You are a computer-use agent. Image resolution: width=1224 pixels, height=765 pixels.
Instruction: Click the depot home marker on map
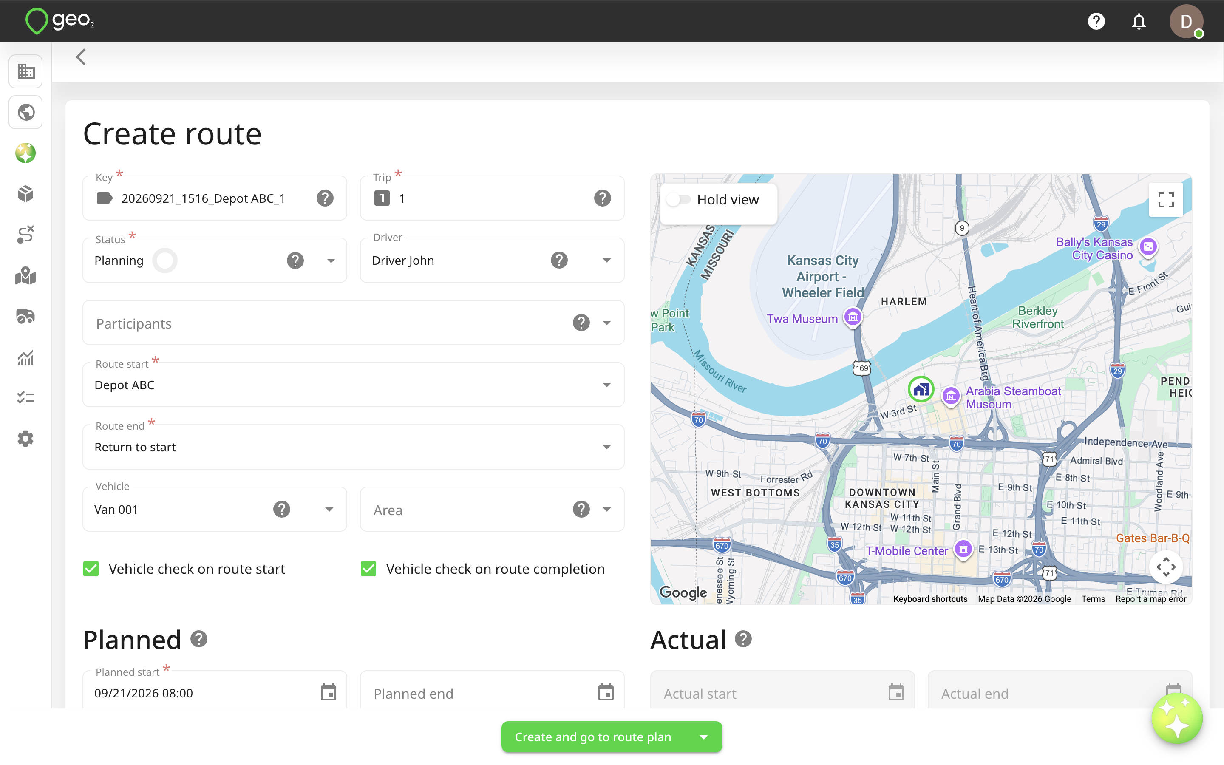coord(921,390)
